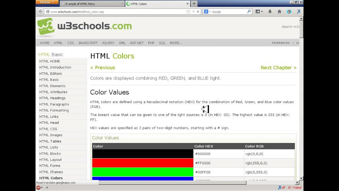Open the bookmarks menu icon
The height and width of the screenshot is (191, 339).
(x=258, y=12)
